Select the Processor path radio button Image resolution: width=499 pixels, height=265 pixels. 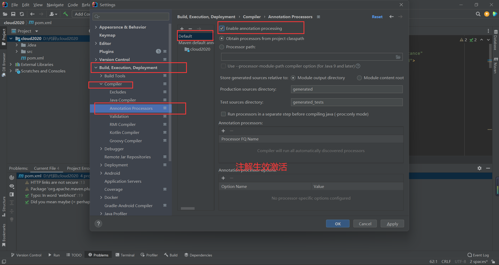coord(222,47)
